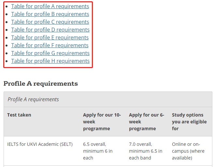Click the 6.5 overall, minimum 6 cell
The image size is (214, 167).
[x=98, y=151]
